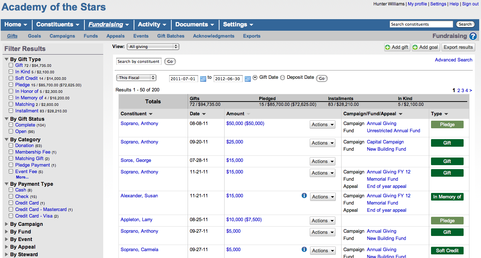Expand the By Event filter section
This screenshot has width=481, height=258.
[x=7, y=239]
